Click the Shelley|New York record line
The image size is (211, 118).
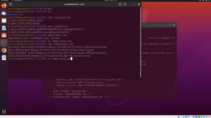57,53
